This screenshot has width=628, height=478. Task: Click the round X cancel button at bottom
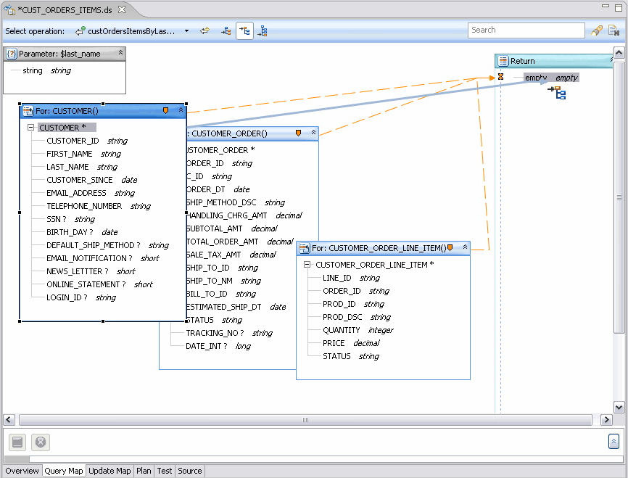pos(41,442)
